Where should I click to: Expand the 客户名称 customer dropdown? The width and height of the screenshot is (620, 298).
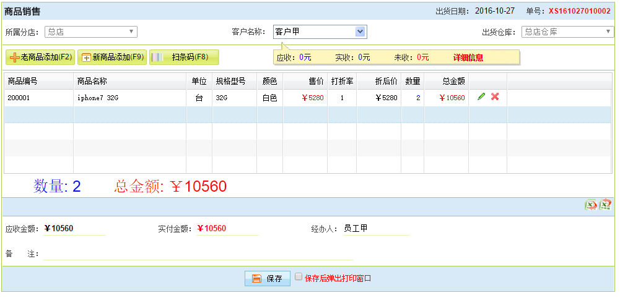360,32
